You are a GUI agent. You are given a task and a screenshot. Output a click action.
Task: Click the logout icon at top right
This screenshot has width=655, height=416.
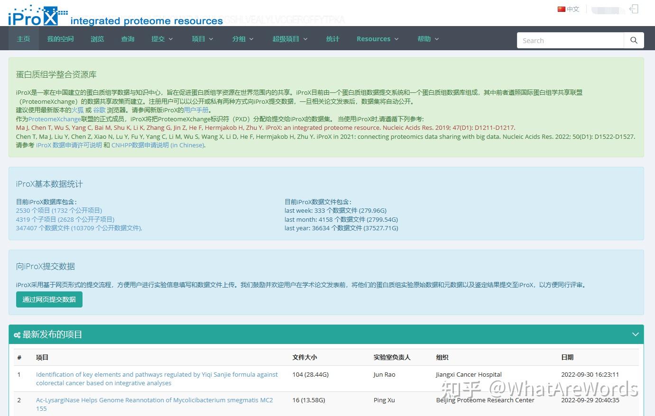pyautogui.click(x=634, y=9)
